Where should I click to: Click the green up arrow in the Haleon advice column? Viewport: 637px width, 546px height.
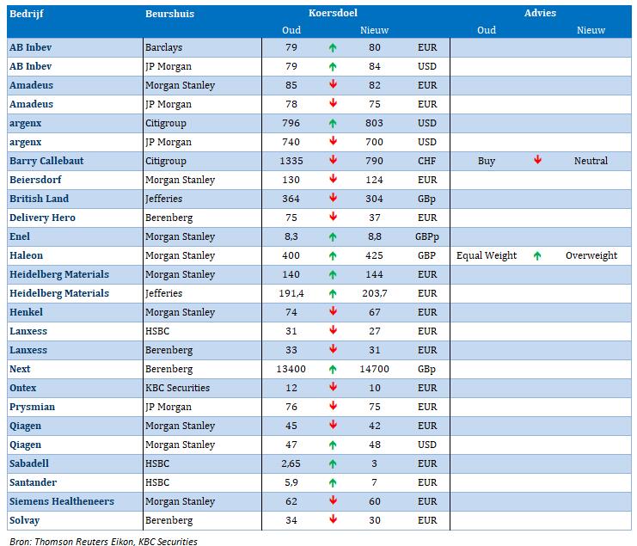point(537,255)
